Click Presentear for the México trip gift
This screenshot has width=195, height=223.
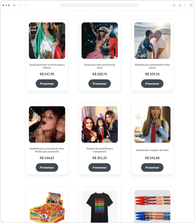pyautogui.click(x=47, y=84)
